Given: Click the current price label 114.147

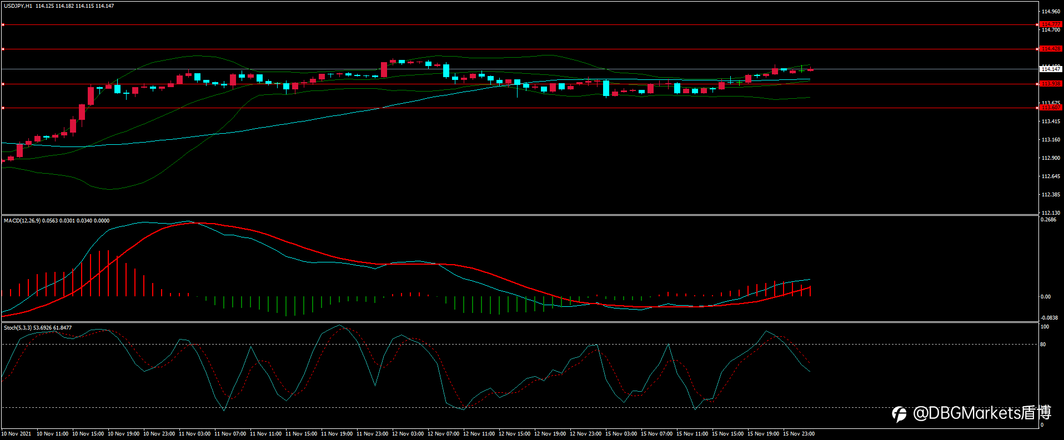Looking at the screenshot, I should (1051, 69).
